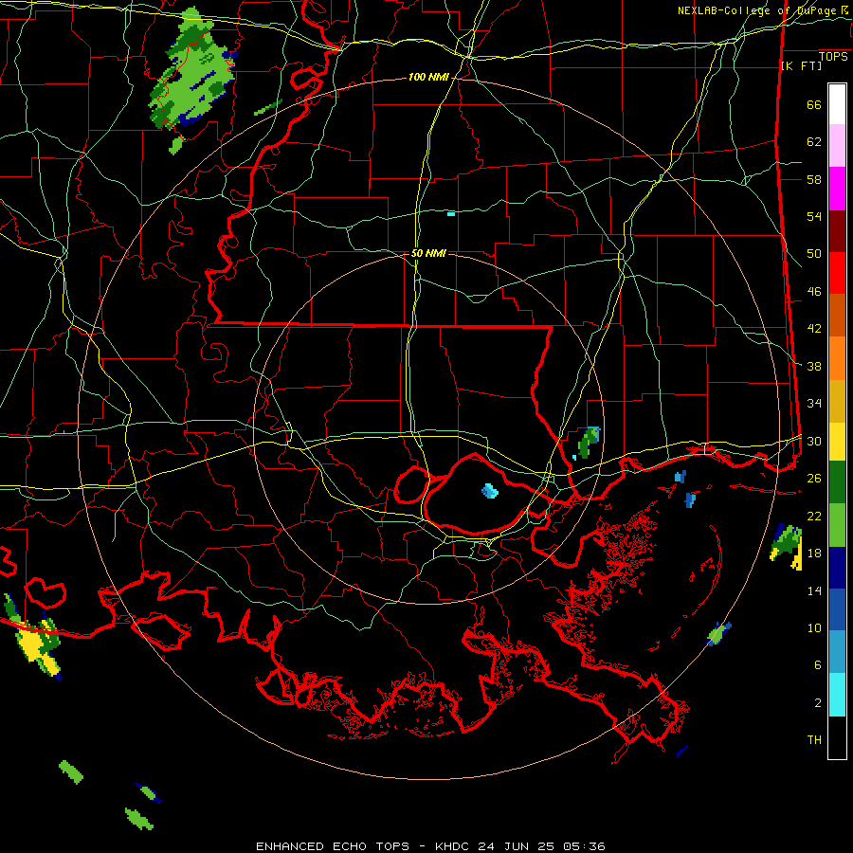Click the "100 NMI" range ring label
This screenshot has width=853, height=853.
tap(428, 78)
